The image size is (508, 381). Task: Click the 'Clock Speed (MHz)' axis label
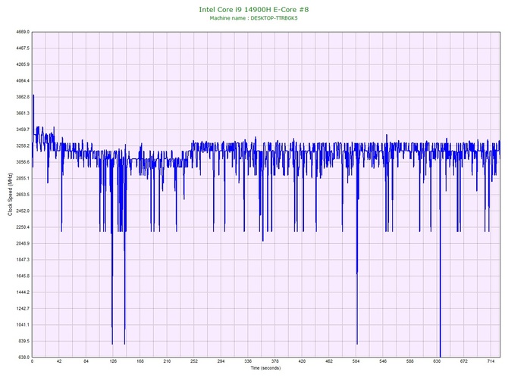click(10, 194)
